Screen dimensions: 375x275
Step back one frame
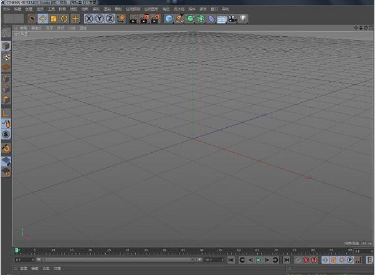(250, 260)
